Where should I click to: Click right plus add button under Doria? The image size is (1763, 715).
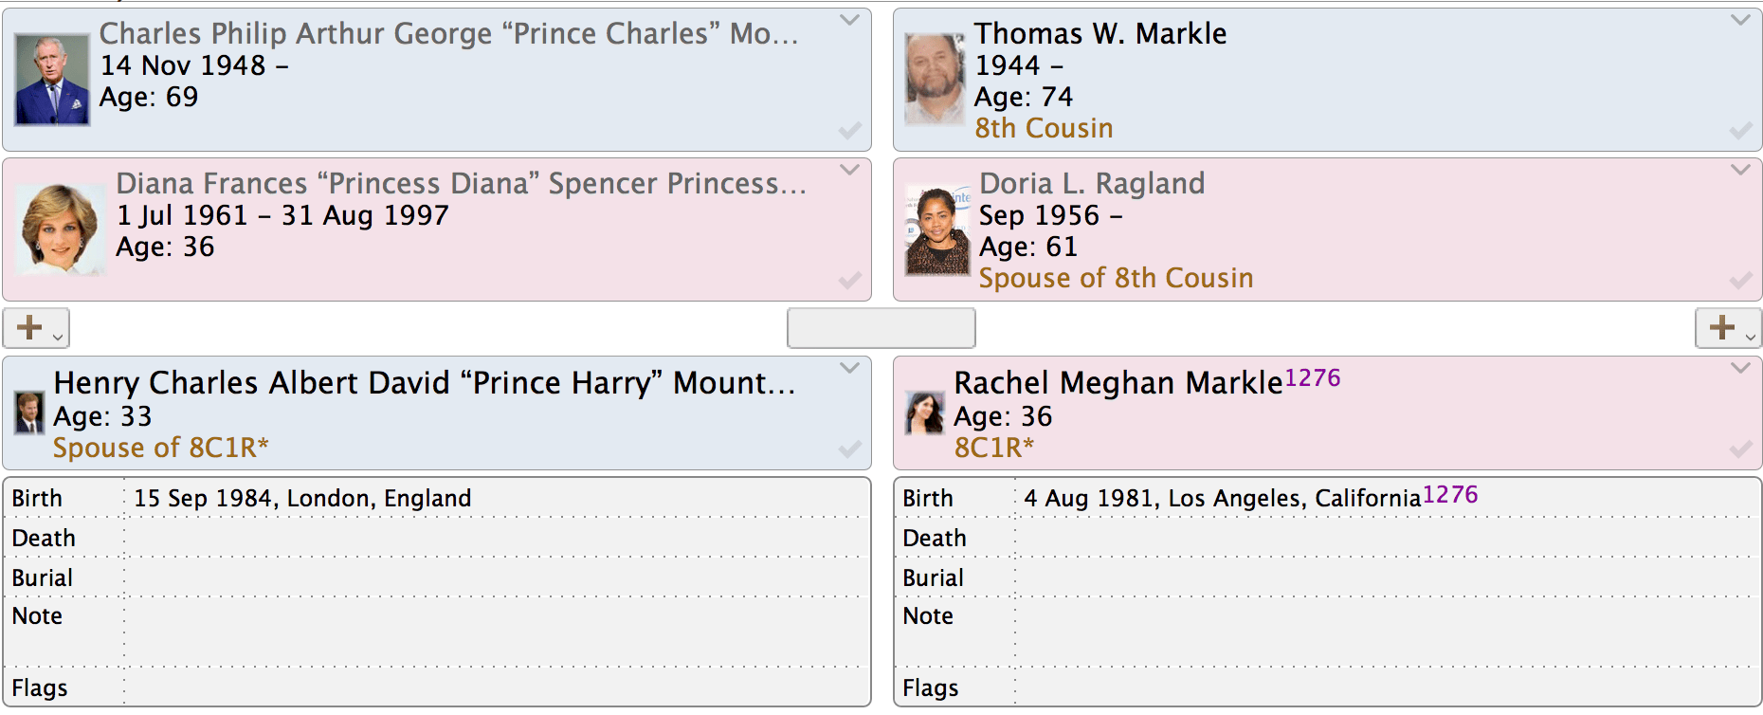coord(1727,328)
